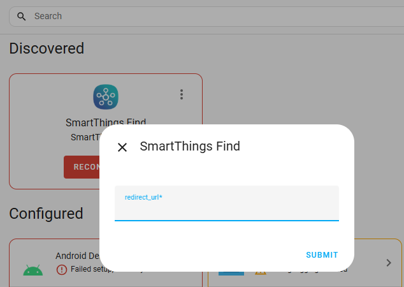Click the redirect_url field label

143,197
